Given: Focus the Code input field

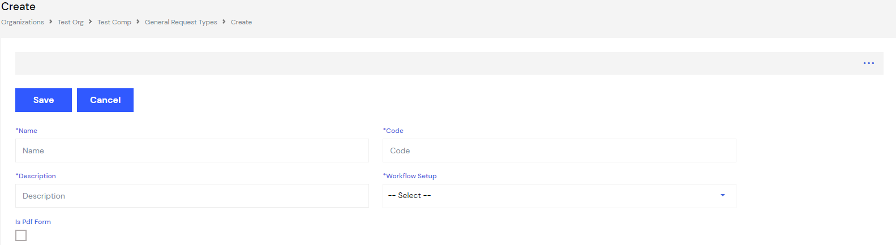Looking at the screenshot, I should coord(559,151).
